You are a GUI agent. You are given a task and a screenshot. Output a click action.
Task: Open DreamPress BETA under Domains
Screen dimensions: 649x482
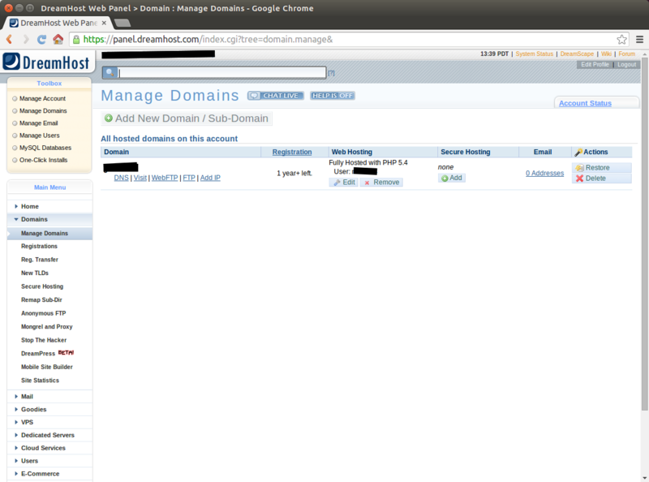(x=47, y=353)
